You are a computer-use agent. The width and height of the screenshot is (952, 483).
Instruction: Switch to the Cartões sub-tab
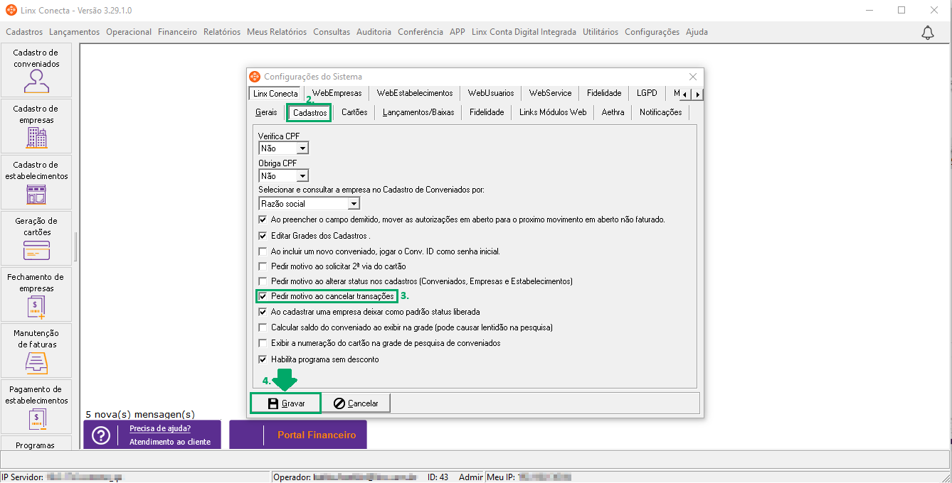coord(354,112)
